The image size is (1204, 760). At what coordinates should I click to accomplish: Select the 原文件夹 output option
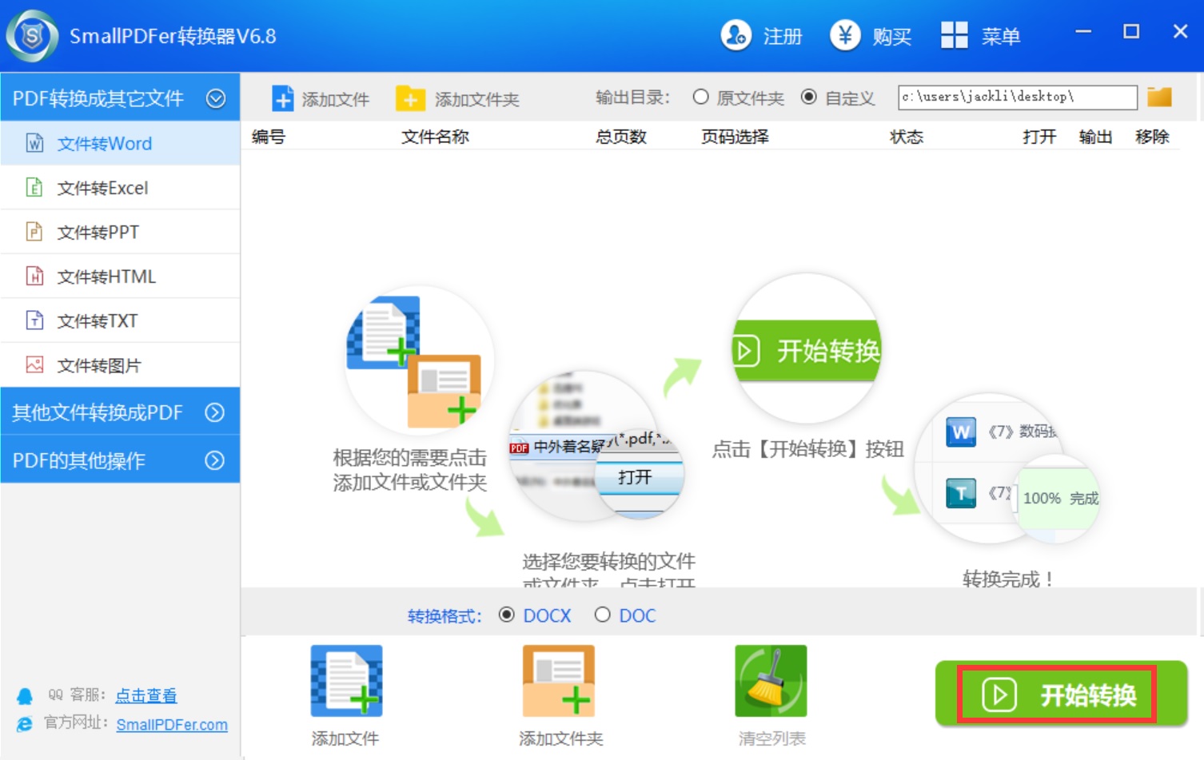(738, 97)
